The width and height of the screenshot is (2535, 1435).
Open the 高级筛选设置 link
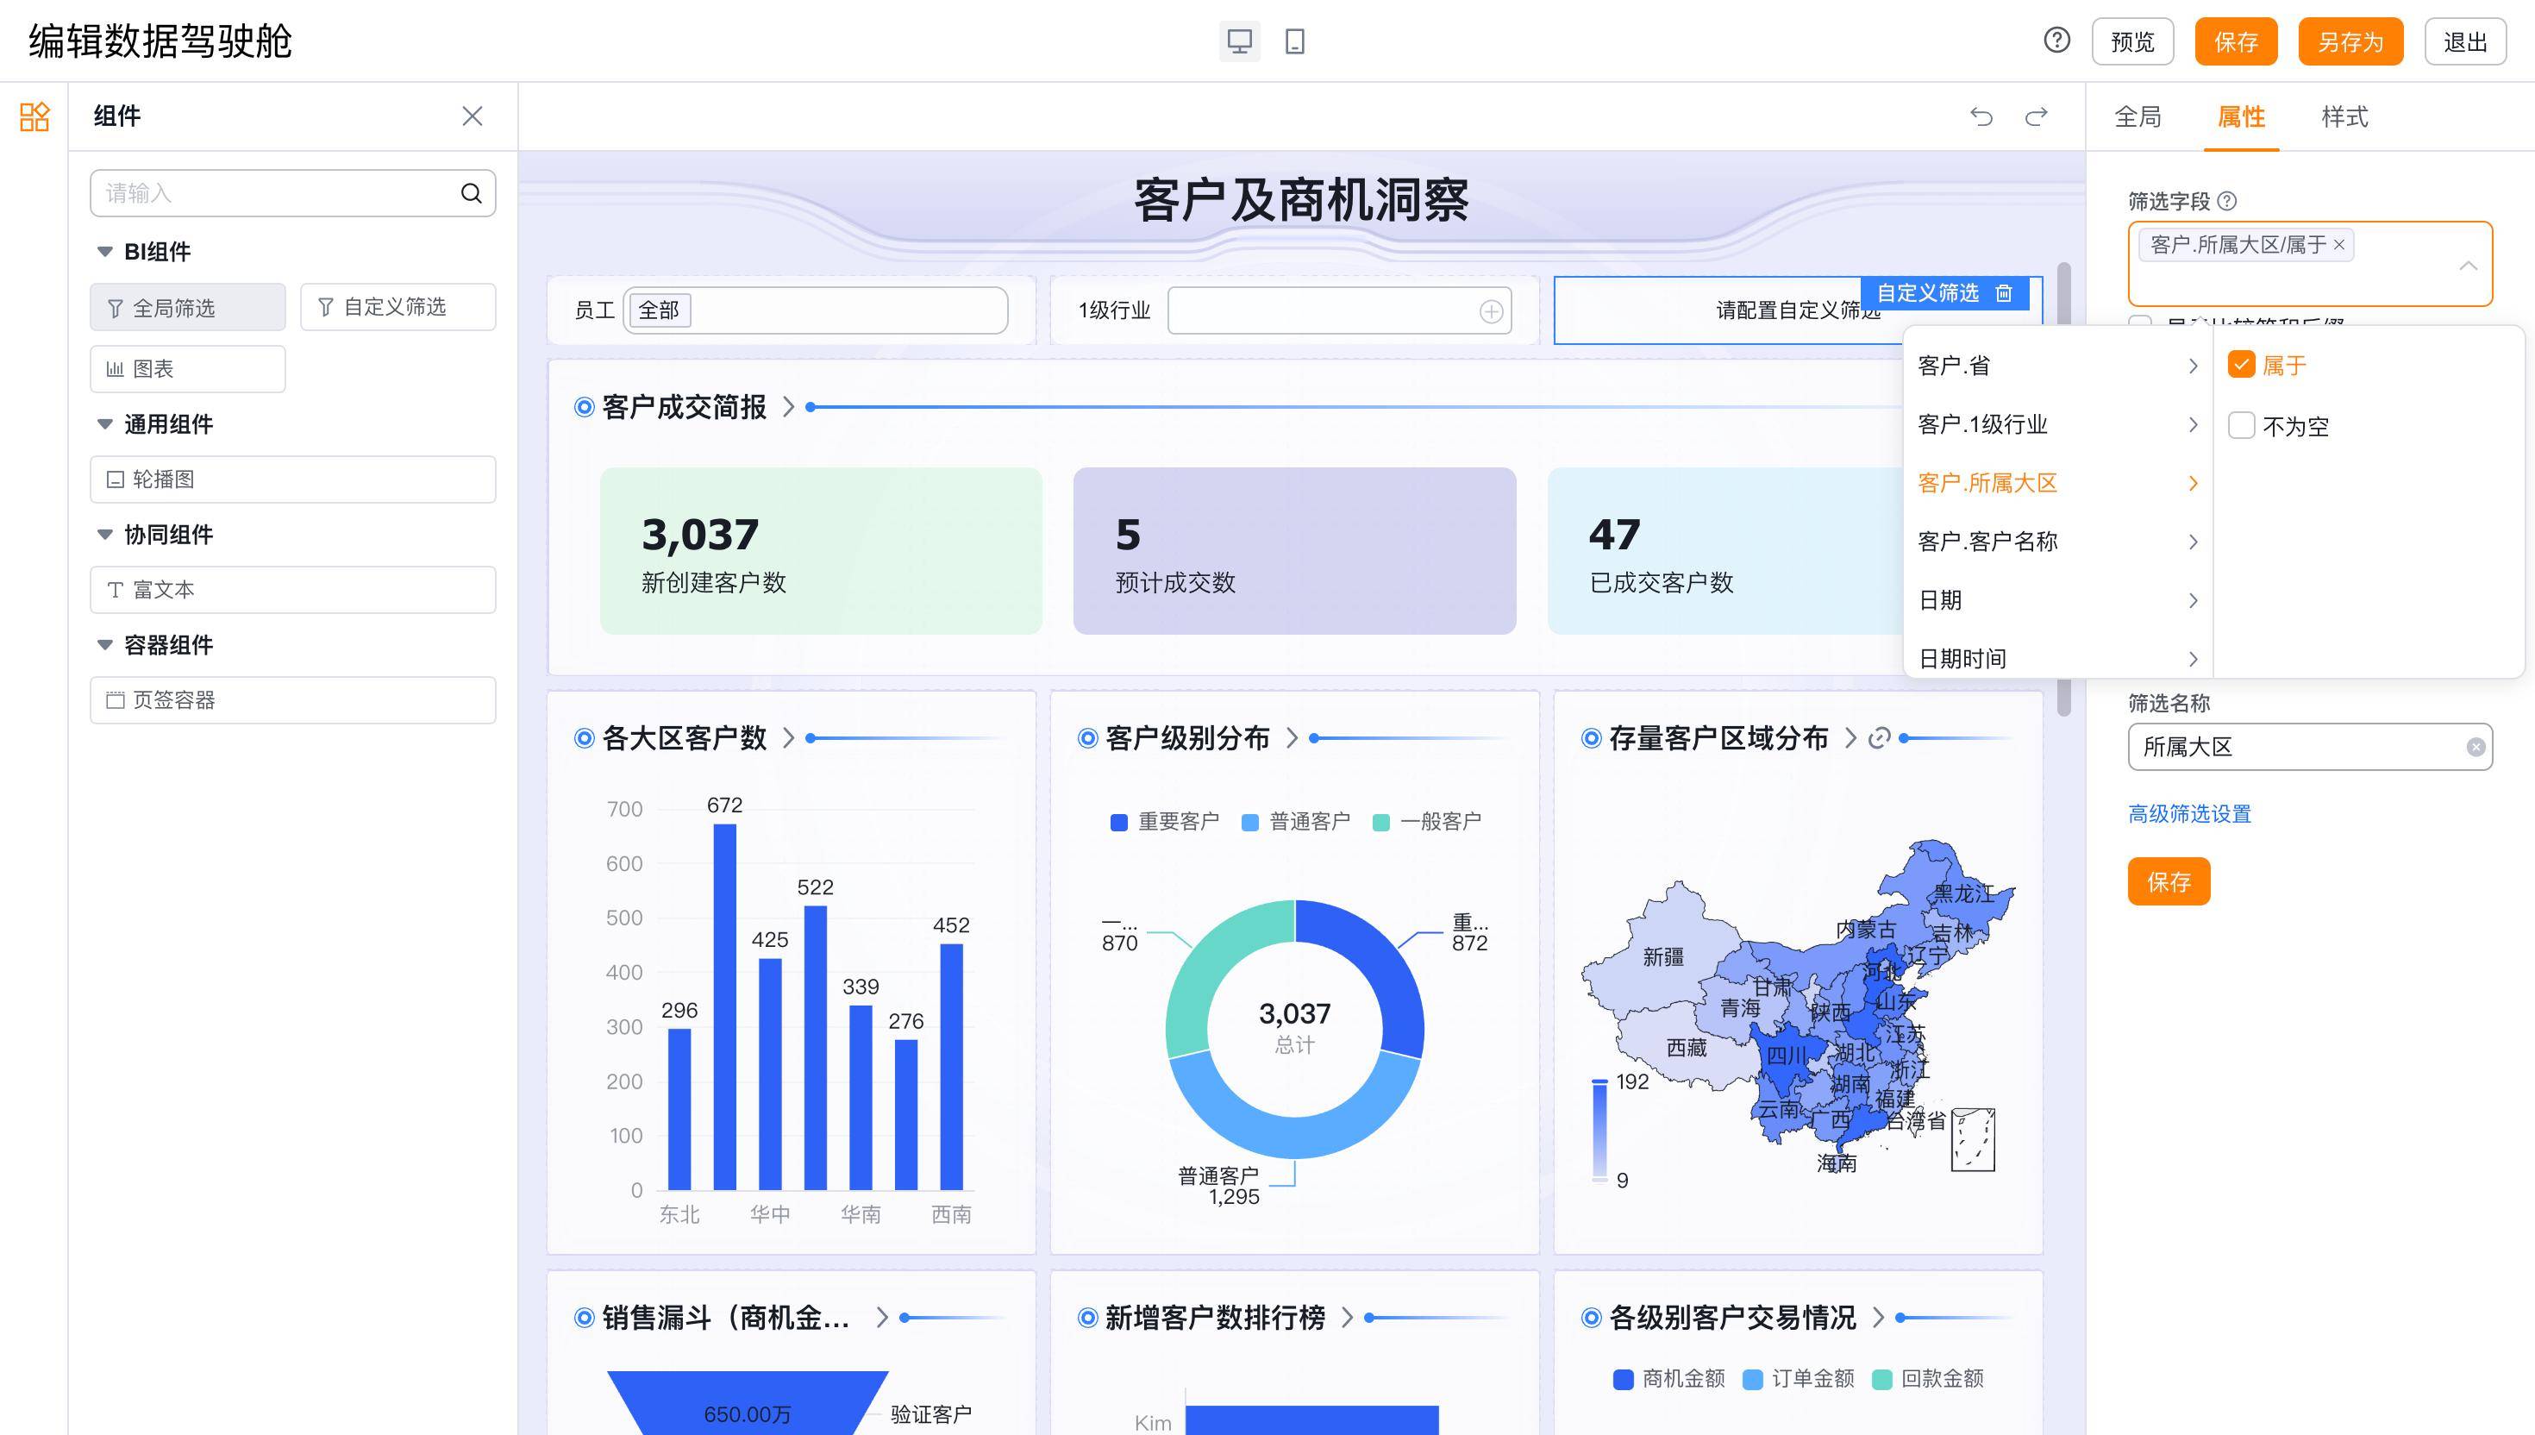(2189, 814)
